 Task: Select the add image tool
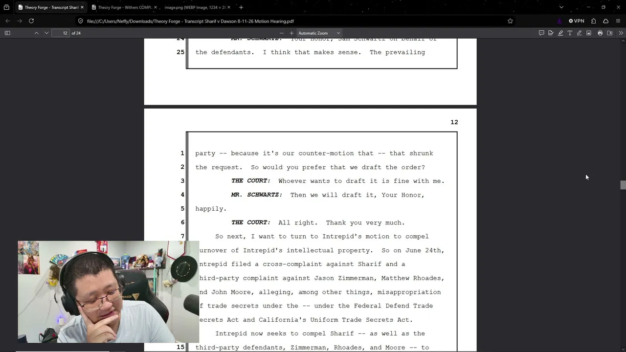[x=589, y=33]
